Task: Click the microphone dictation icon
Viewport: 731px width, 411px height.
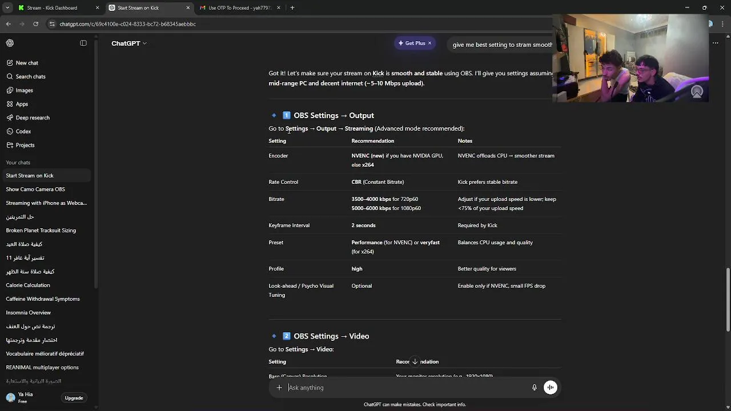Action: coord(535,388)
